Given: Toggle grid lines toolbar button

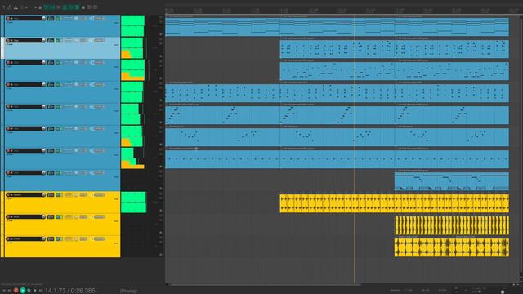Looking at the screenshot, I should 71,7.
